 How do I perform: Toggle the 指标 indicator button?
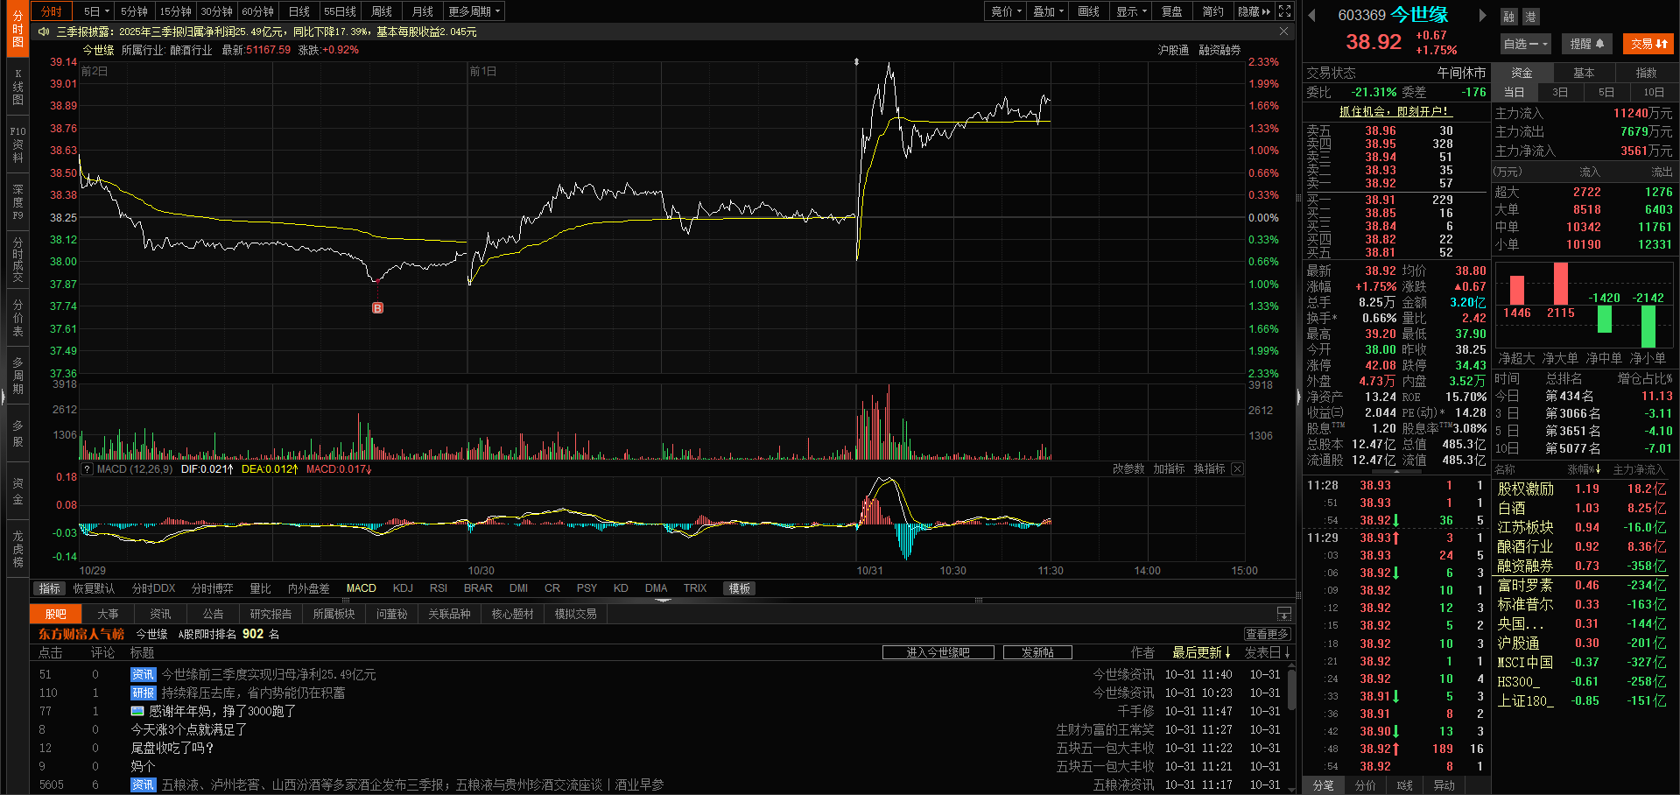click(x=49, y=588)
